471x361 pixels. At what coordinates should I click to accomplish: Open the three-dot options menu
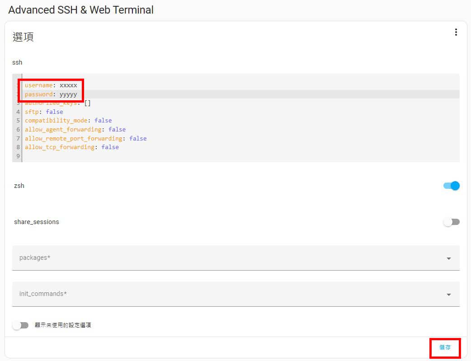click(456, 32)
